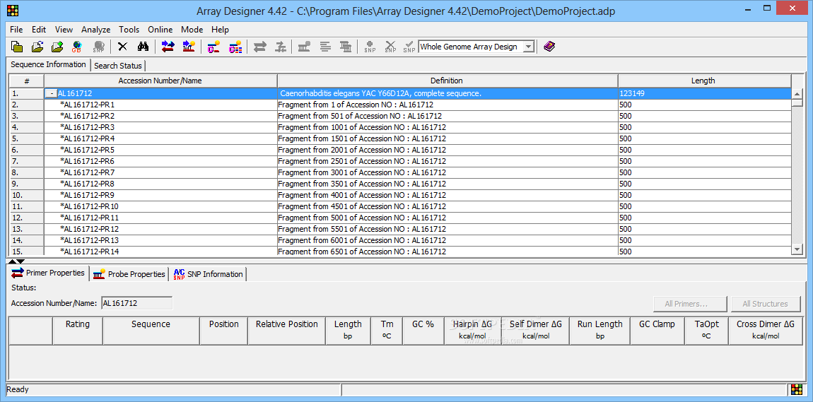Select the *AL161712-PR13 row
The height and width of the screenshot is (402, 813).
point(400,241)
